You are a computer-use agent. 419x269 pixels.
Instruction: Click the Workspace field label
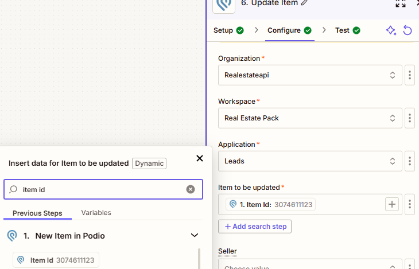[x=236, y=102]
